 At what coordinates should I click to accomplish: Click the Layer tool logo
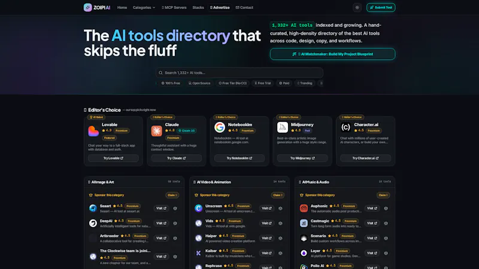[x=304, y=253]
